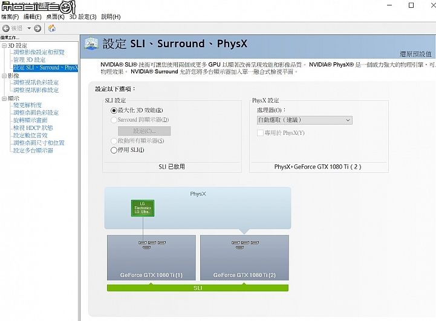The image size is (436, 321).
Task: Click 還原預設值 link
Action: [415, 54]
